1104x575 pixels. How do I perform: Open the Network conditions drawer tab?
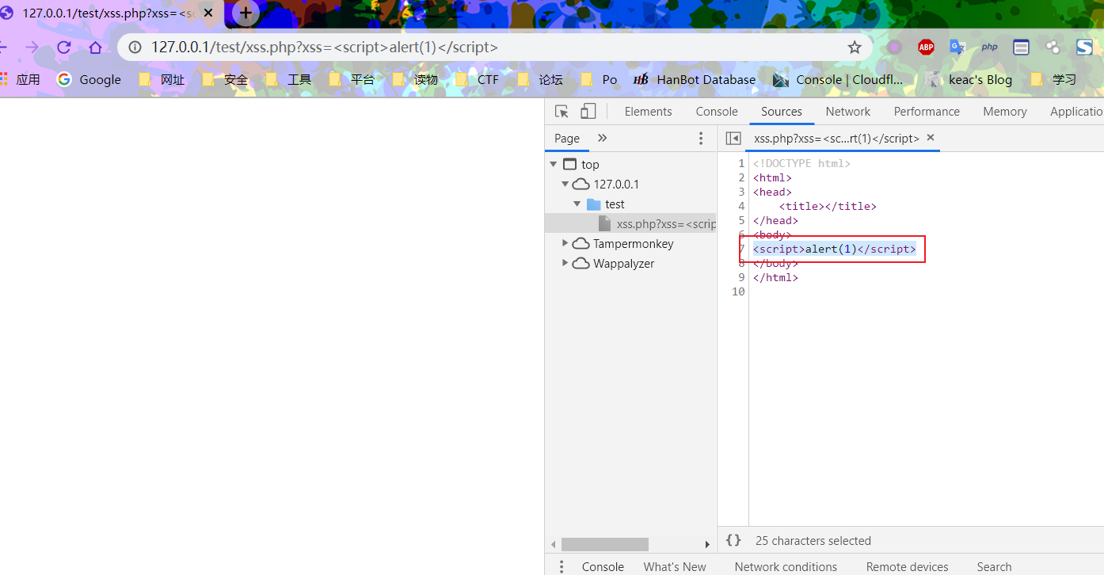coord(786,566)
